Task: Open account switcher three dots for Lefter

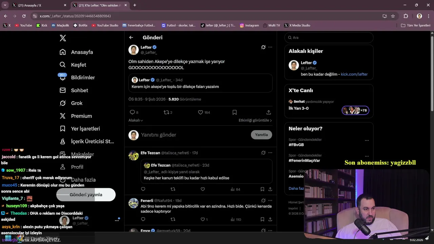Action: point(117,220)
